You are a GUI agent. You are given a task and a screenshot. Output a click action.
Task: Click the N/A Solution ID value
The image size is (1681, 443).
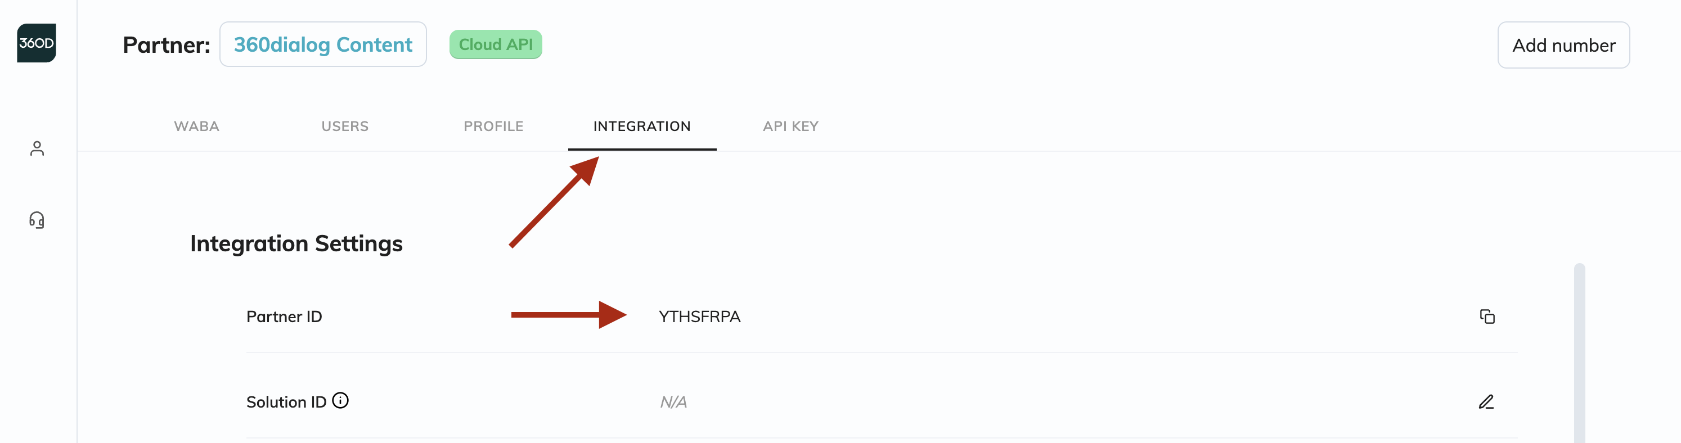tap(673, 402)
